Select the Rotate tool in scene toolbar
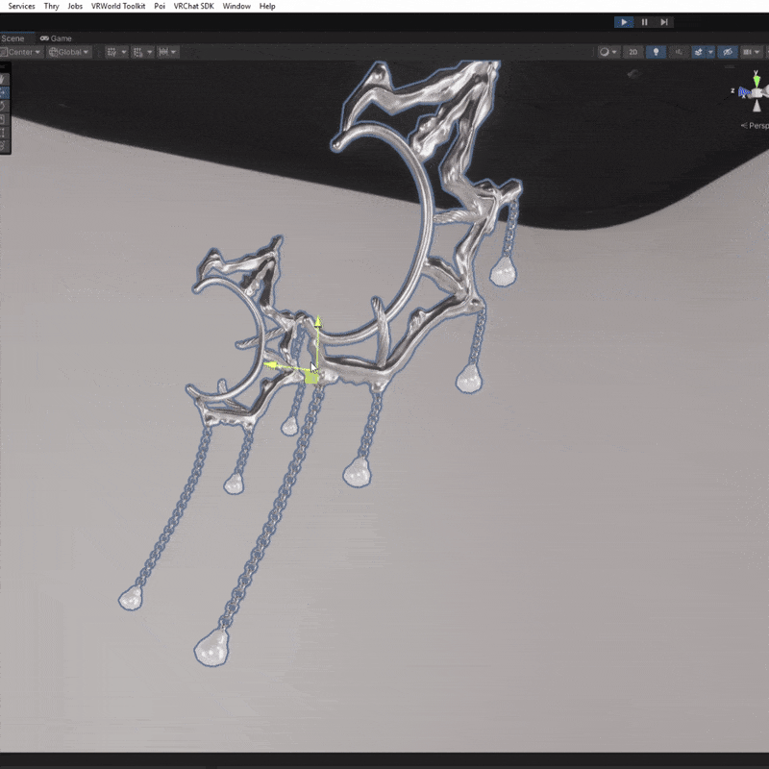Screen dimensions: 769x769 click(x=3, y=107)
